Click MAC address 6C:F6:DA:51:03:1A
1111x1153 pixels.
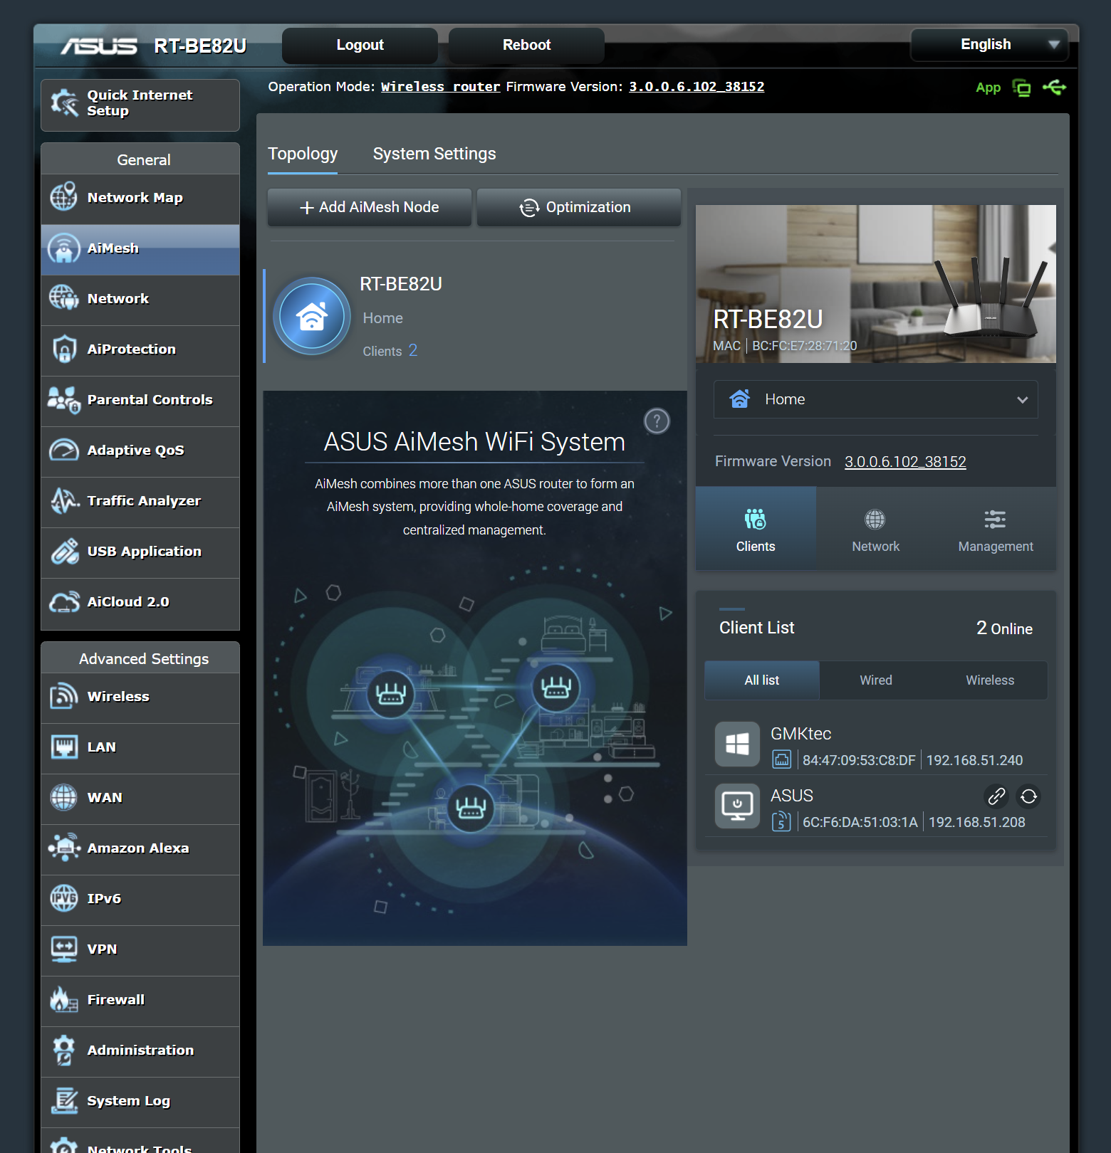point(860,822)
